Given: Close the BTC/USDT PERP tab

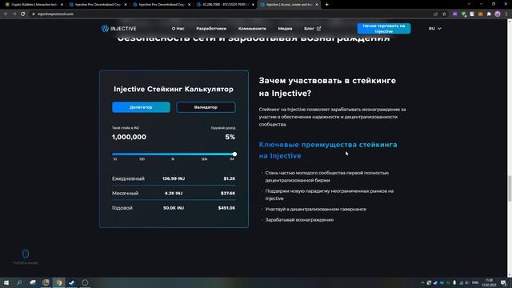Looking at the screenshot, I should coord(253,5).
